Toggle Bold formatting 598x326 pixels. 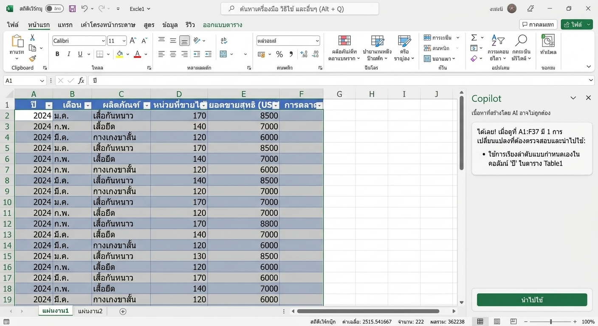coord(57,54)
